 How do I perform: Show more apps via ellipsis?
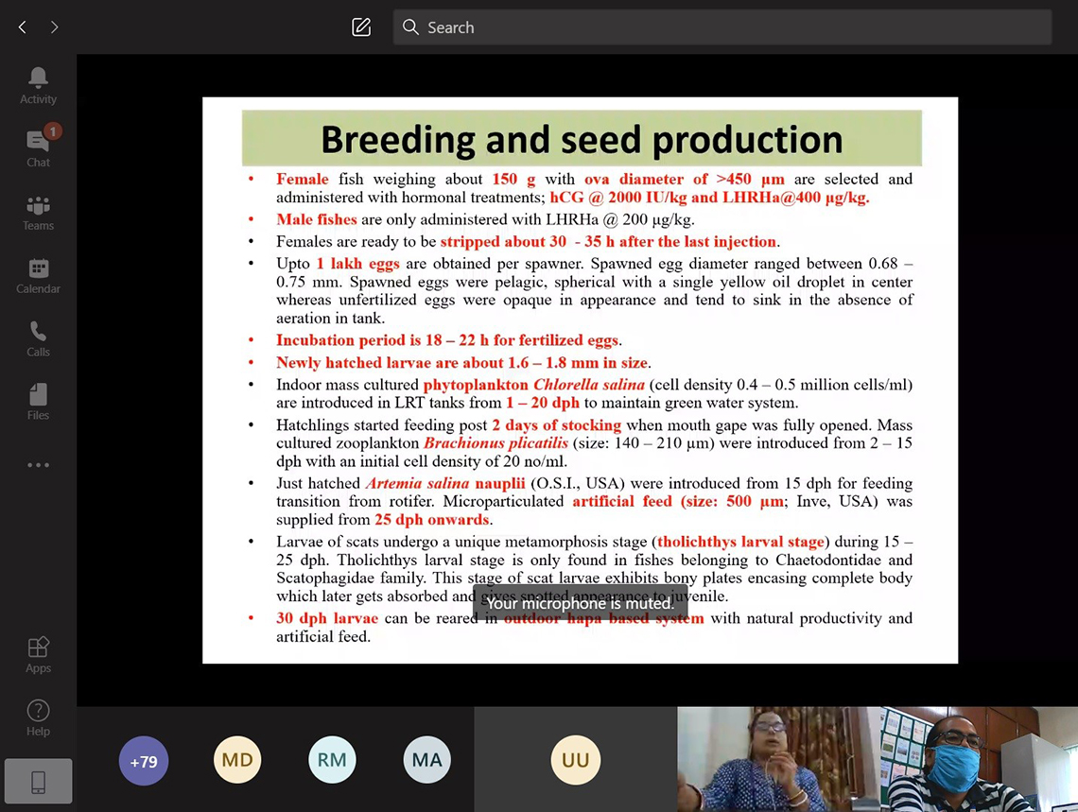(38, 465)
